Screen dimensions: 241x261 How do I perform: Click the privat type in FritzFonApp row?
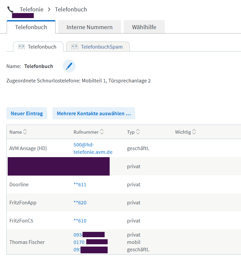pyautogui.click(x=134, y=203)
